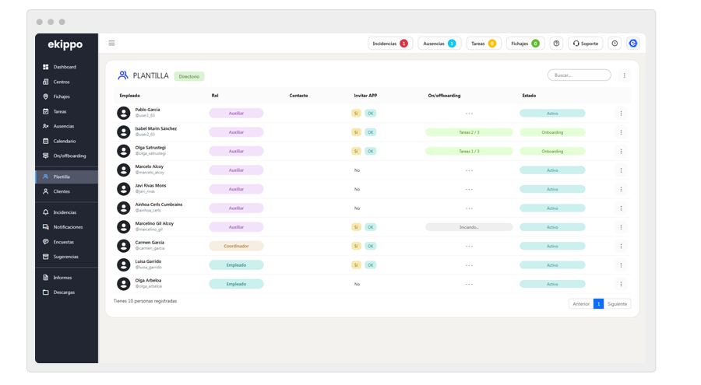This screenshot has height=385, width=701.
Task: Open Tareas in the top bar
Action: click(483, 44)
